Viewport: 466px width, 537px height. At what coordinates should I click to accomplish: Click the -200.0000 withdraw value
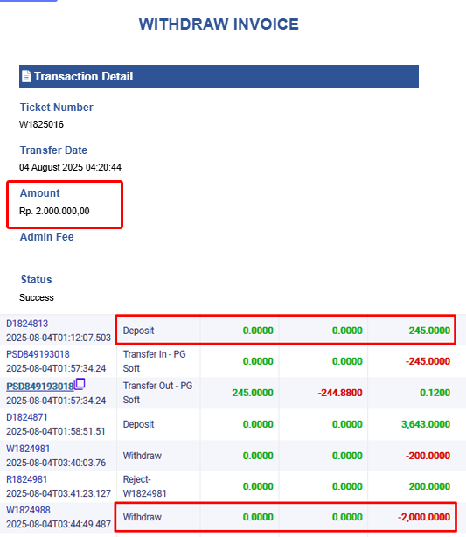click(428, 456)
